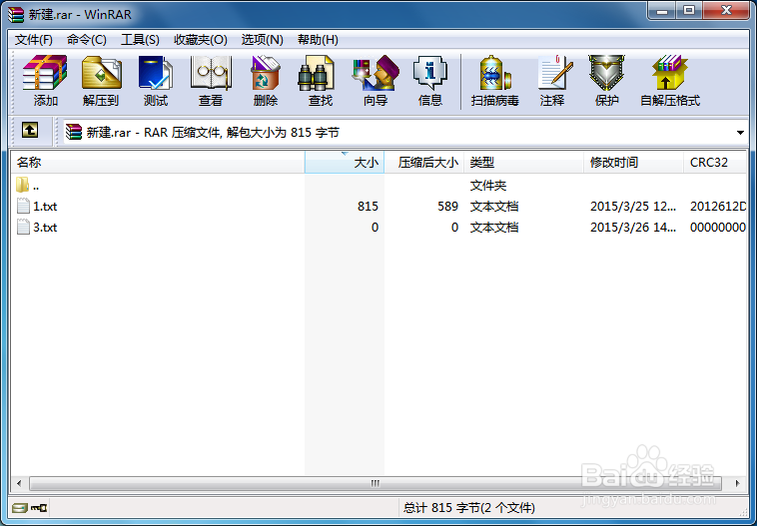Click the horizontal scrollbar thumb
Image resolution: width=757 pixels, height=526 pixels.
376,483
